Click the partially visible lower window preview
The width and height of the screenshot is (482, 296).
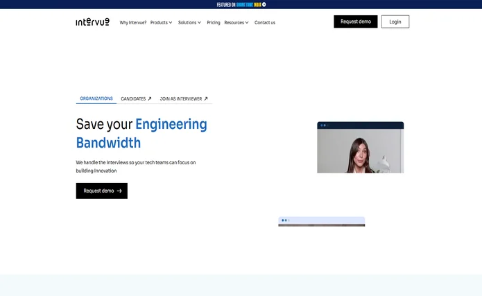coord(321,221)
